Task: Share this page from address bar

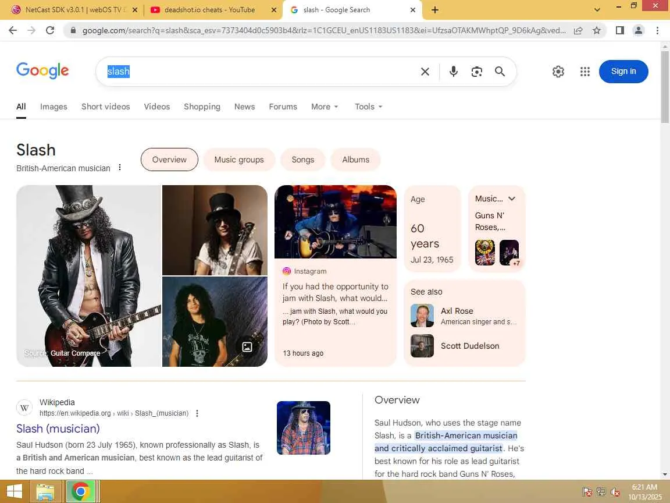Action: tap(578, 30)
